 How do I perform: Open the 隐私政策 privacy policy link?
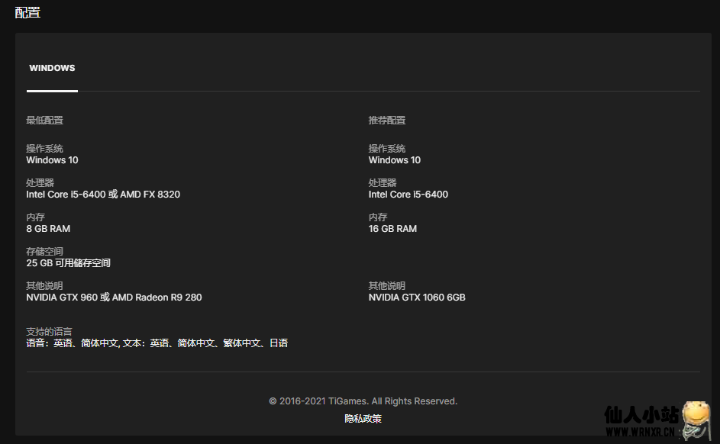click(x=363, y=418)
